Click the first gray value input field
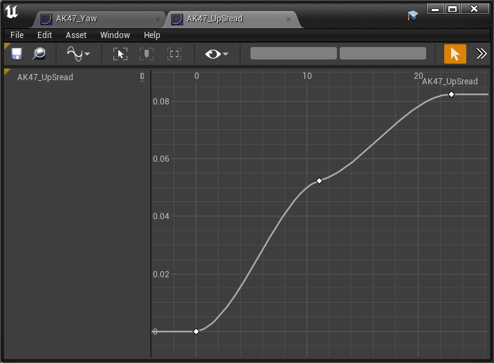The image size is (494, 363). click(293, 53)
